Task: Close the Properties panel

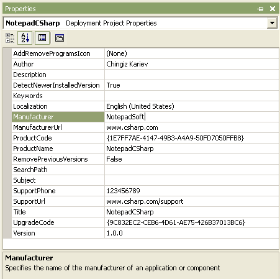Action: click(x=273, y=9)
